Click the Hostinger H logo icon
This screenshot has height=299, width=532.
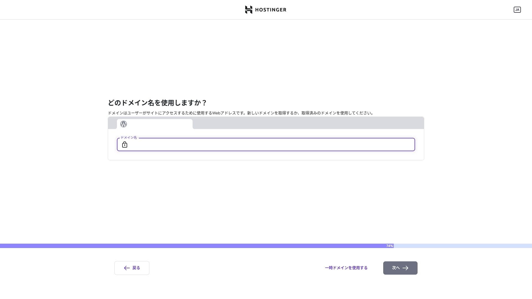coord(249,10)
